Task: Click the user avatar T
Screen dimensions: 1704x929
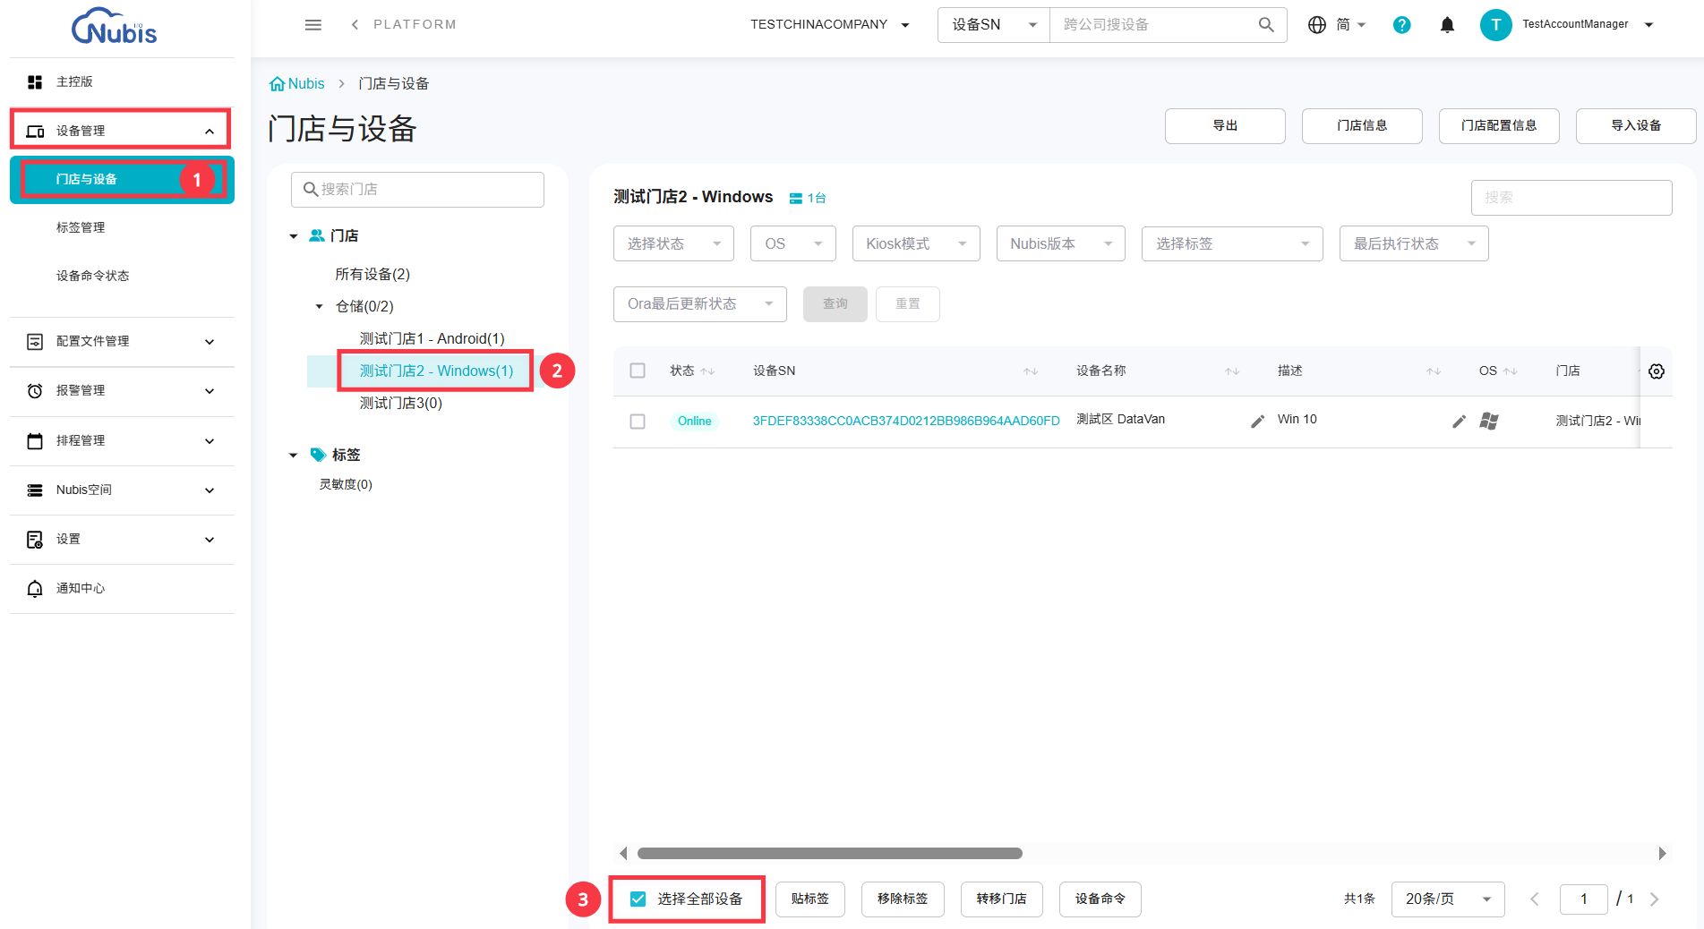Action: 1495,25
